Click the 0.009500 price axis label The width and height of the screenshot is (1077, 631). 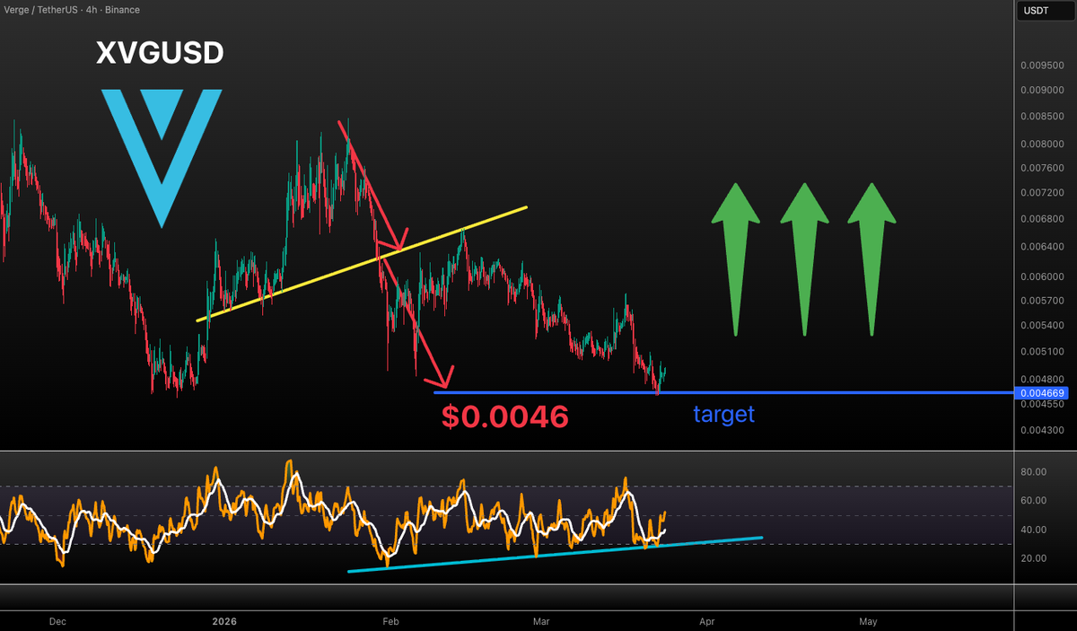pyautogui.click(x=1043, y=66)
